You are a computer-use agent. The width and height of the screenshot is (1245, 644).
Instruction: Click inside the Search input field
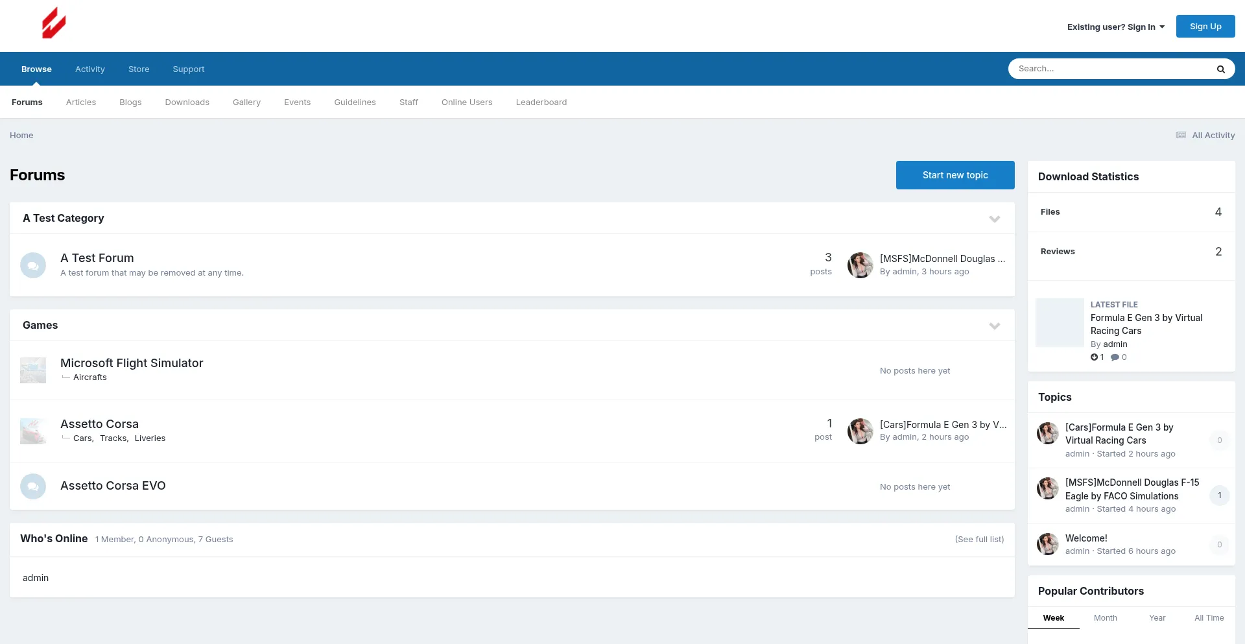pyautogui.click(x=1102, y=68)
